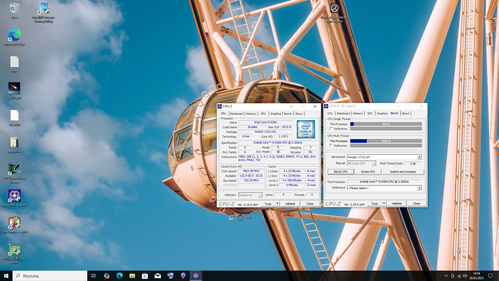Image resolution: width=499 pixels, height=281 pixels.
Task: Enable the Single Thread Reference checkbox
Action: point(331,129)
